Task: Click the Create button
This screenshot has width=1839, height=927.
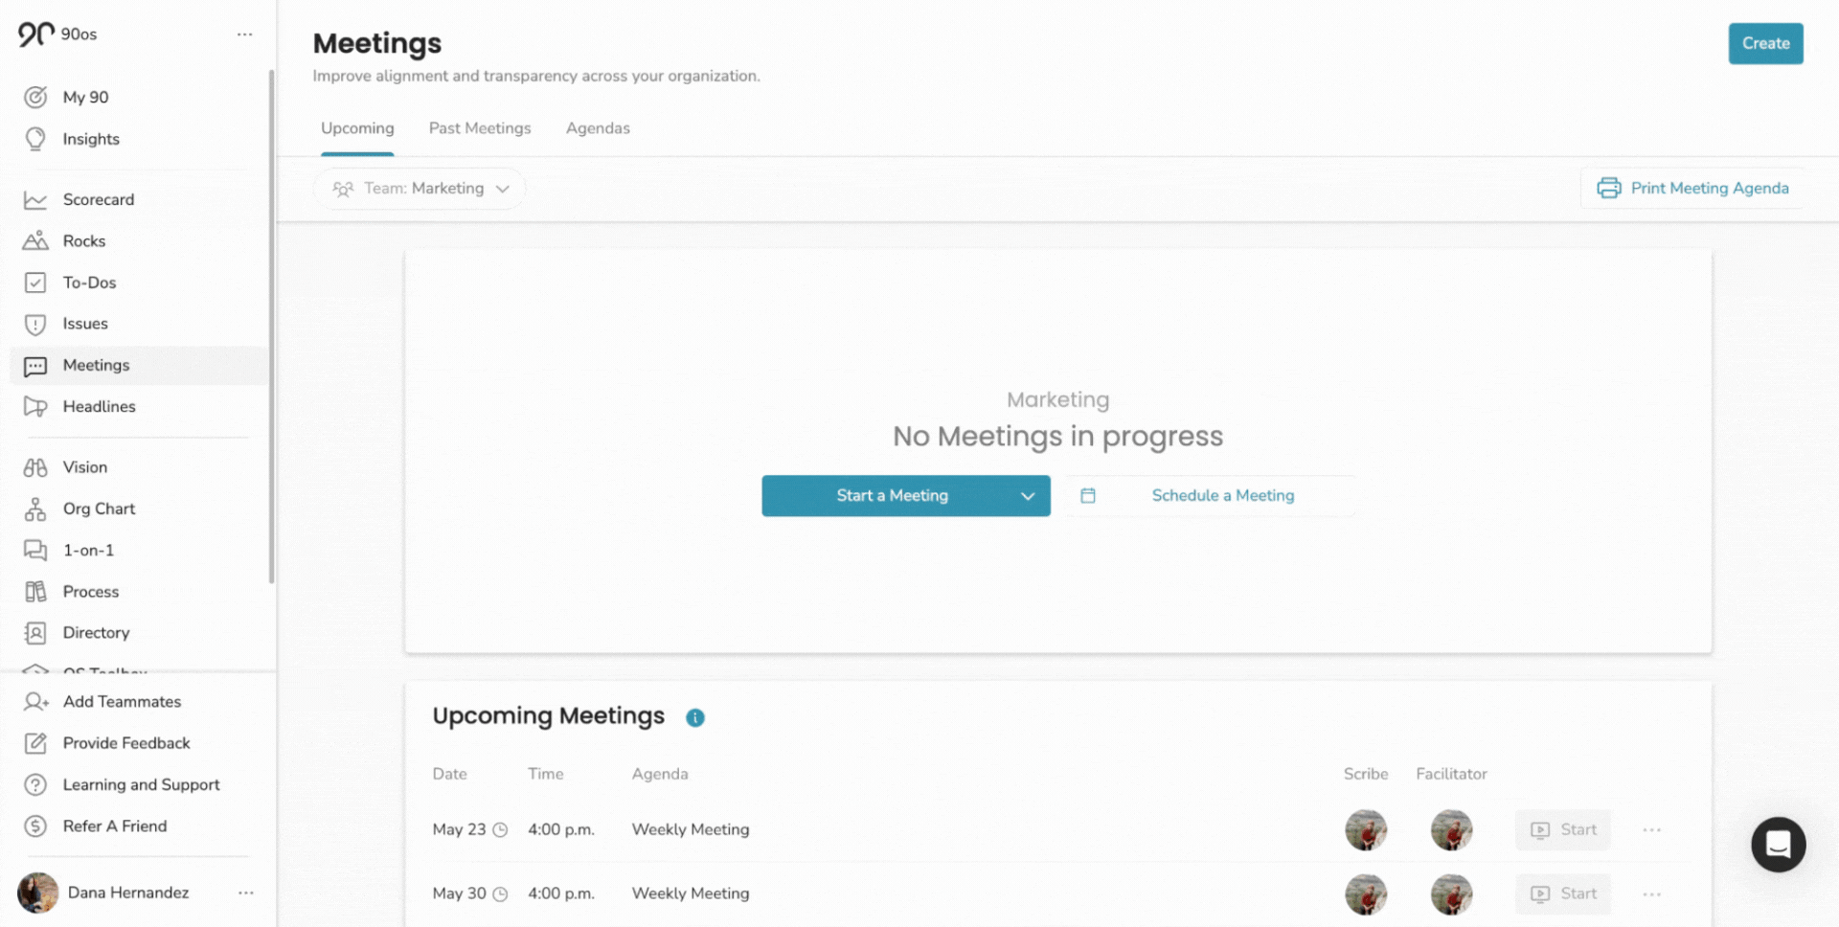Action: 1765,44
